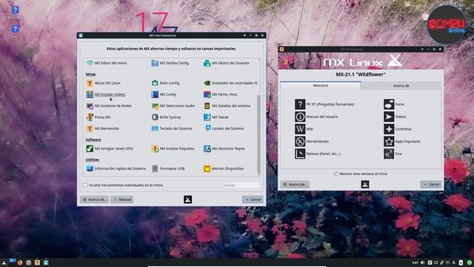Viewport: 474px width, 267px height.
Task: Open MX Editor del menú tool
Action: pyautogui.click(x=107, y=63)
